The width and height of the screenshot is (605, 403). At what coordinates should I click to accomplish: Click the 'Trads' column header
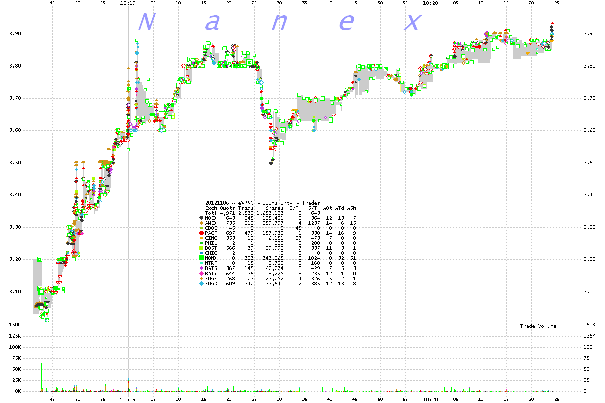point(246,208)
